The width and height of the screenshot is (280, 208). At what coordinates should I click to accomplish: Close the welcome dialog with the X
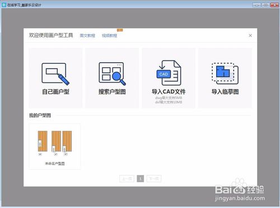pos(250,35)
